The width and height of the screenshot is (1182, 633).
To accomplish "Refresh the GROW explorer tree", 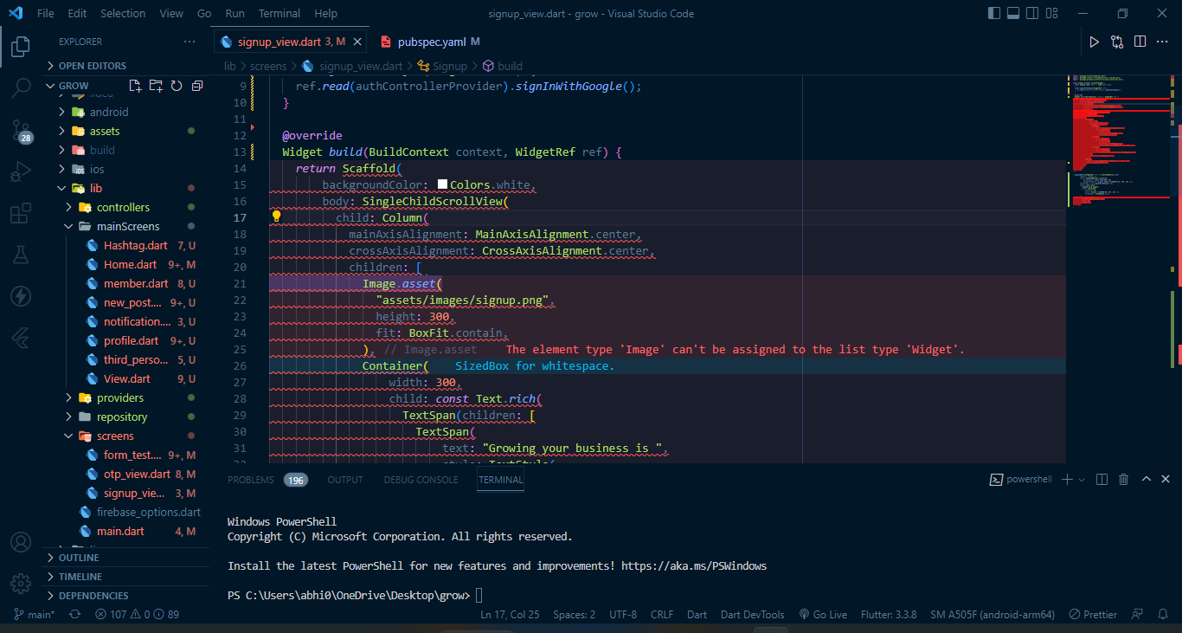I will 177,86.
